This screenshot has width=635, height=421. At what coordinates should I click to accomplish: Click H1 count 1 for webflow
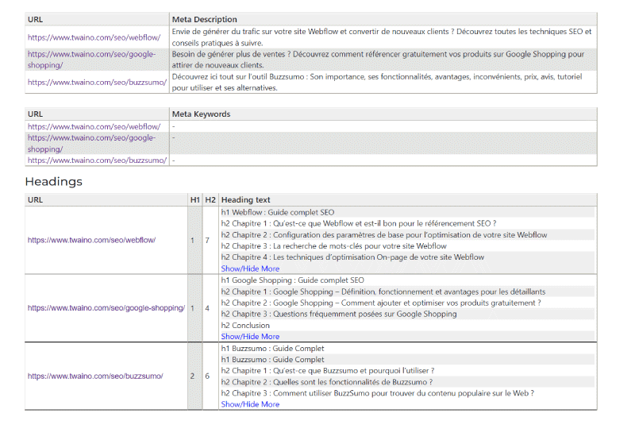[192, 240]
